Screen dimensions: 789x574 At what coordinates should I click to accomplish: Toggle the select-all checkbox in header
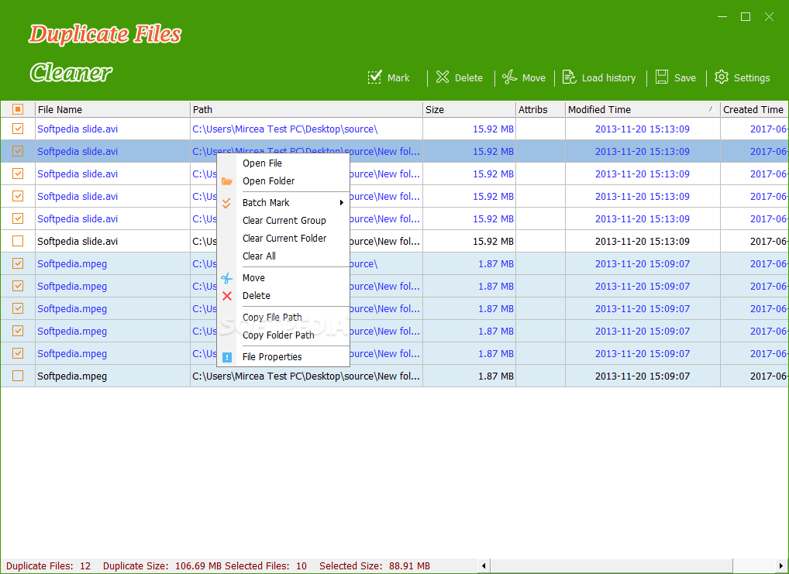(x=18, y=109)
